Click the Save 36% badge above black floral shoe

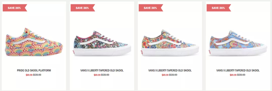click(x=83, y=8)
